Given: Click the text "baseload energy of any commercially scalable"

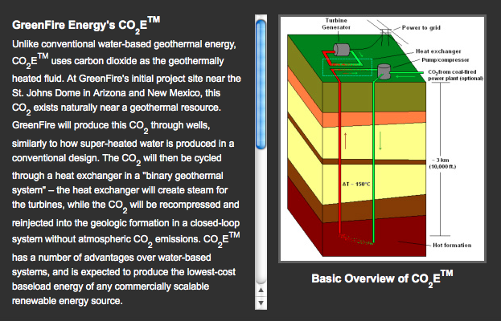Looking at the screenshot, I should tap(110, 286).
